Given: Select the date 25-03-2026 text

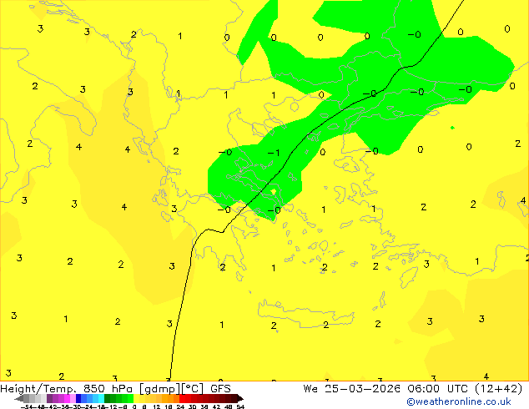Looking at the screenshot, I should [x=362, y=389].
